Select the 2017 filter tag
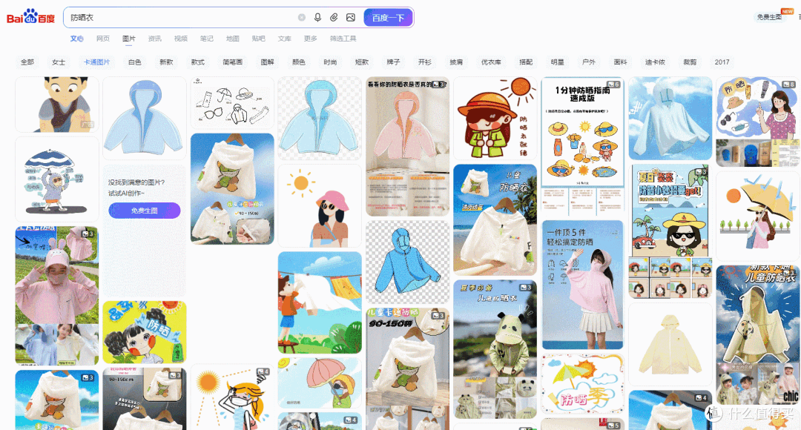 722,62
